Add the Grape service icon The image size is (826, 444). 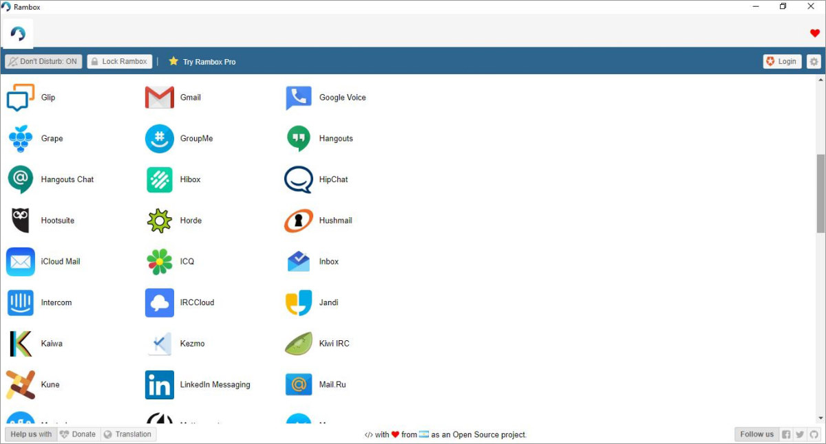click(x=21, y=138)
